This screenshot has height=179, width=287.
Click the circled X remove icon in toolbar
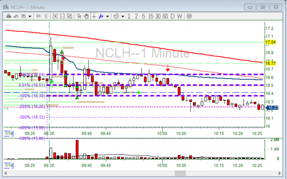coord(189,16)
